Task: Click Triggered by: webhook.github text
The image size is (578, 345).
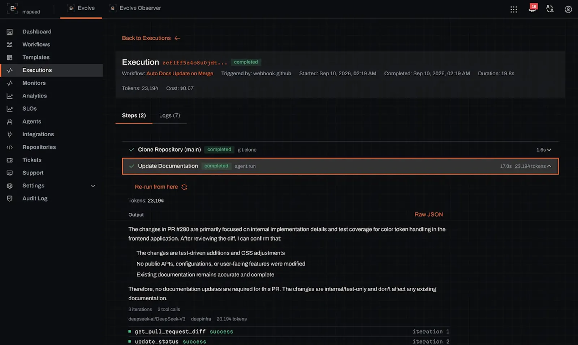Action: 256,74
